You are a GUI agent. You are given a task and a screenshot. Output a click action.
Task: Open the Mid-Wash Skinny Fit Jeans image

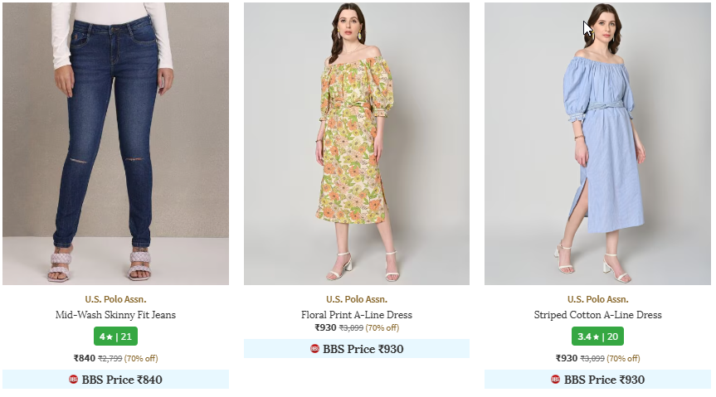pos(115,143)
